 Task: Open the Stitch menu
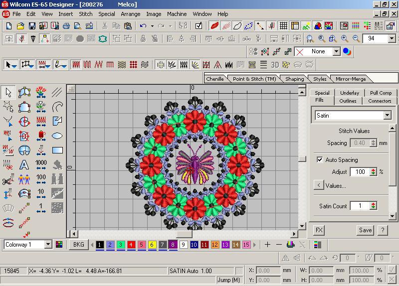[x=85, y=14]
